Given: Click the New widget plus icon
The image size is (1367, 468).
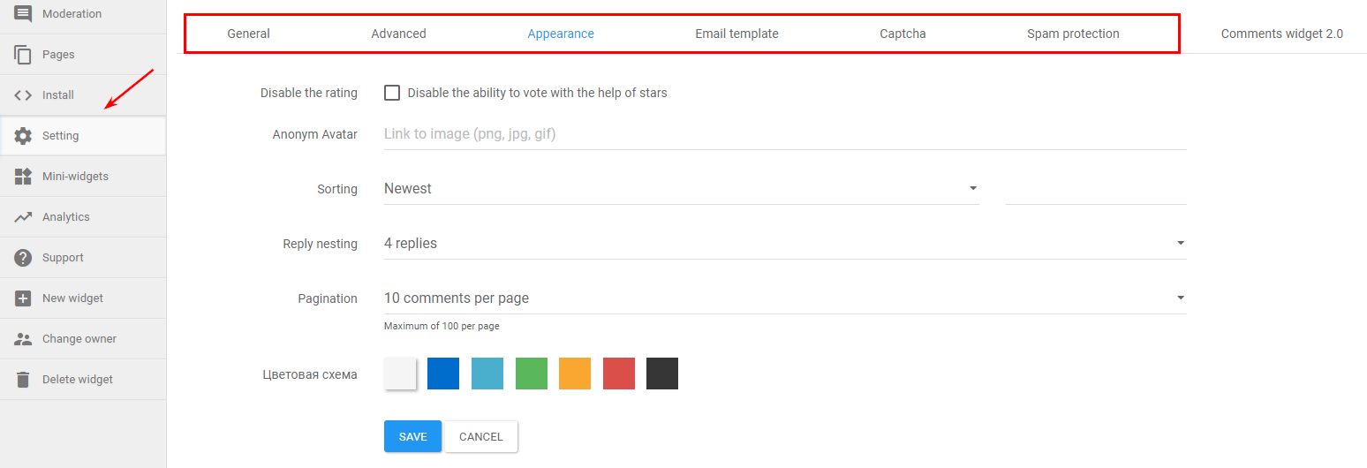Looking at the screenshot, I should pos(24,298).
